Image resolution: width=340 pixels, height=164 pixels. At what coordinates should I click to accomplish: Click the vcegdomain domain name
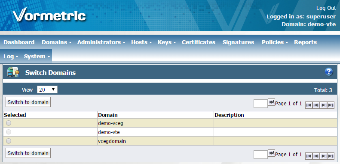(112, 141)
